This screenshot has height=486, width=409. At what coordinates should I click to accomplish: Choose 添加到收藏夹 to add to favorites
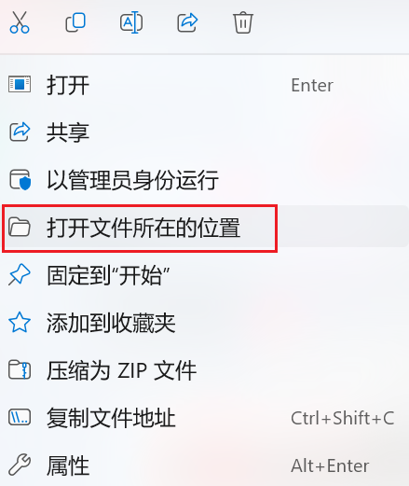tap(204, 323)
